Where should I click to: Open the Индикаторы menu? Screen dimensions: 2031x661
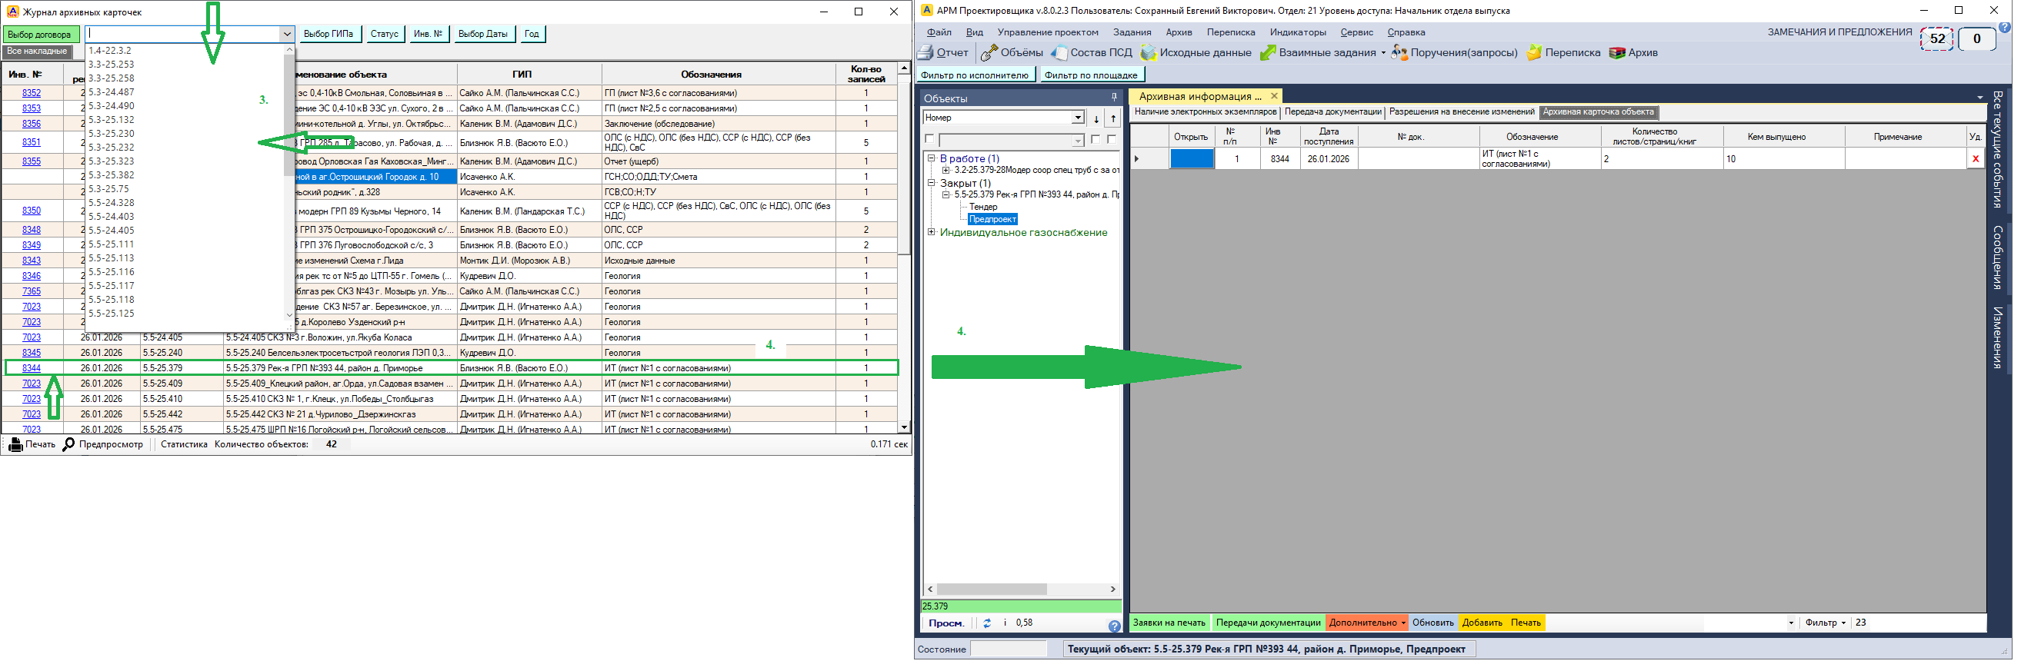(1297, 32)
